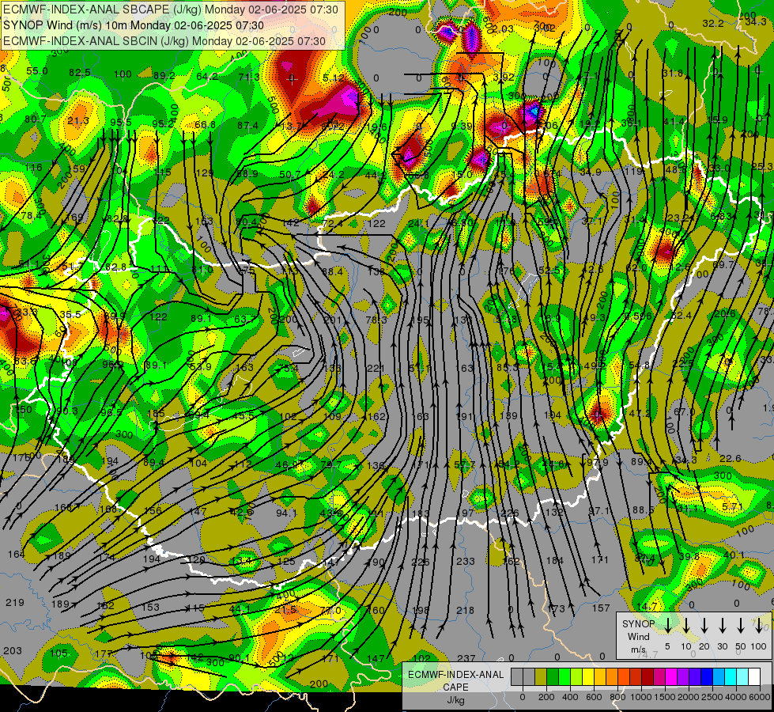Click the map value '34.3'

755,21
